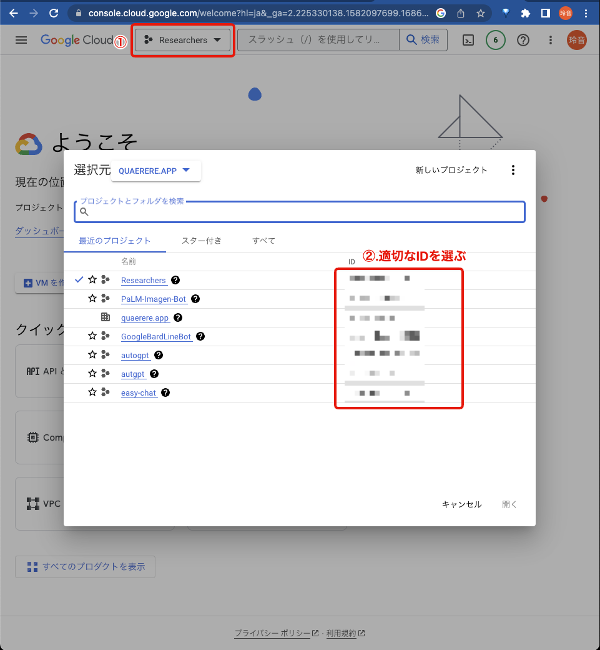The width and height of the screenshot is (600, 650).
Task: Open the Chrome three-dot menu
Action: click(x=586, y=13)
